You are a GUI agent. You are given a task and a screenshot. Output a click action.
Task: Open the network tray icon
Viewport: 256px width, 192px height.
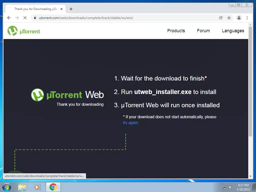tap(225, 187)
